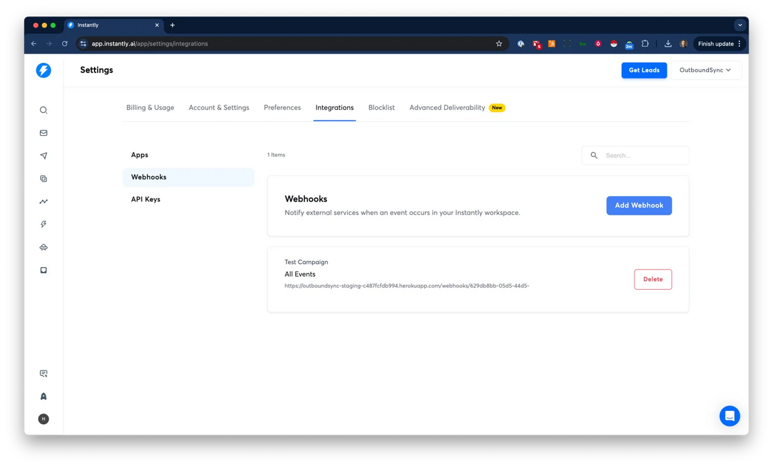Open the analytics line-chart icon
Screen dimensions: 773x467
pyautogui.click(x=43, y=201)
